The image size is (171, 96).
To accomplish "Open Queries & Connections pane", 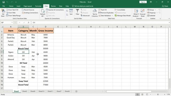I will point(55,10).
